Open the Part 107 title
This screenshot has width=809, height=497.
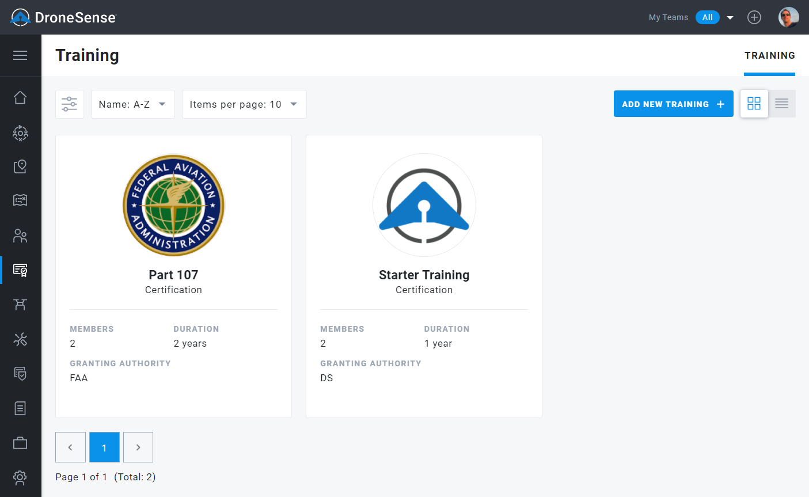tap(173, 275)
